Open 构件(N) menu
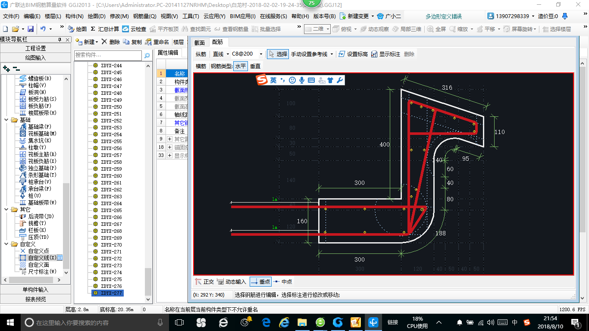 (x=74, y=16)
